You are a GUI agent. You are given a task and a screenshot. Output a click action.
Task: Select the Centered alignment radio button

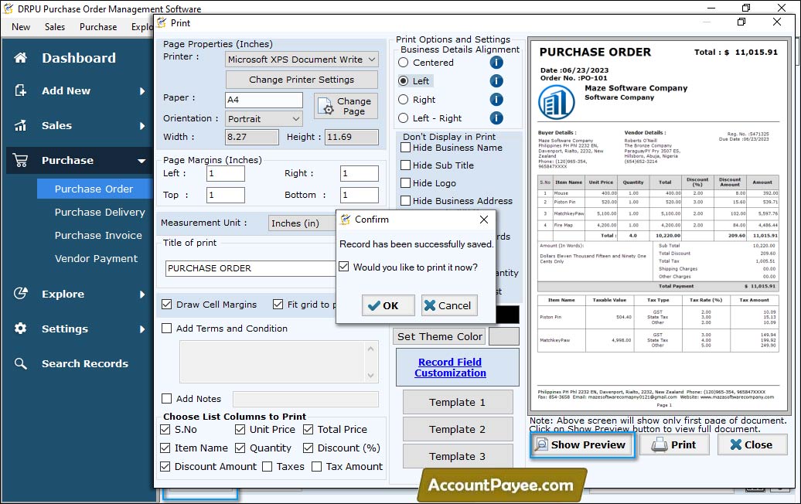coord(403,63)
